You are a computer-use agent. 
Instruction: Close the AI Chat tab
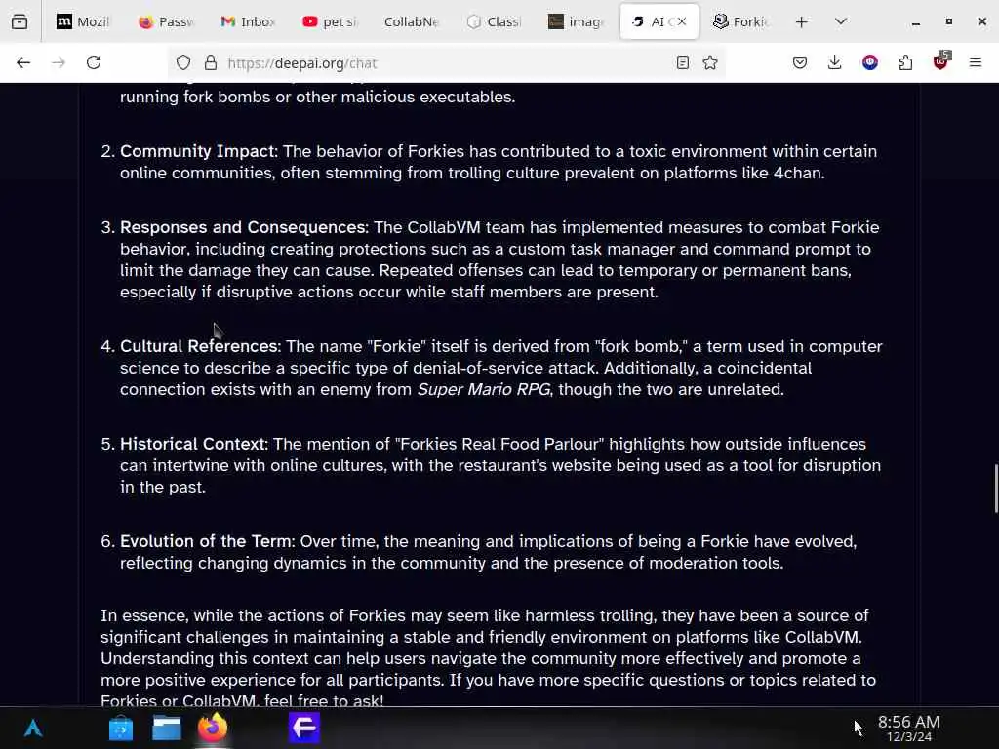point(682,21)
